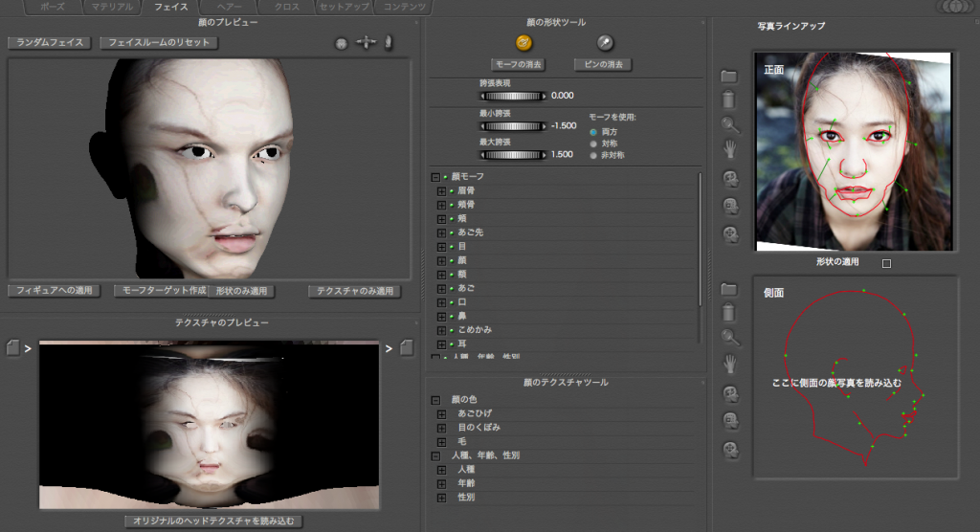Click bottom head-shaped icon beside side view
This screenshot has width=980, height=532.
click(x=730, y=450)
